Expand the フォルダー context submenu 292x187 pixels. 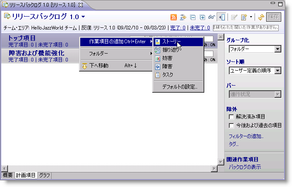[116, 54]
